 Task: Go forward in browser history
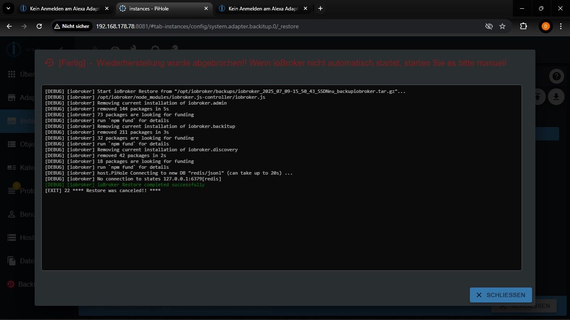(x=24, y=26)
